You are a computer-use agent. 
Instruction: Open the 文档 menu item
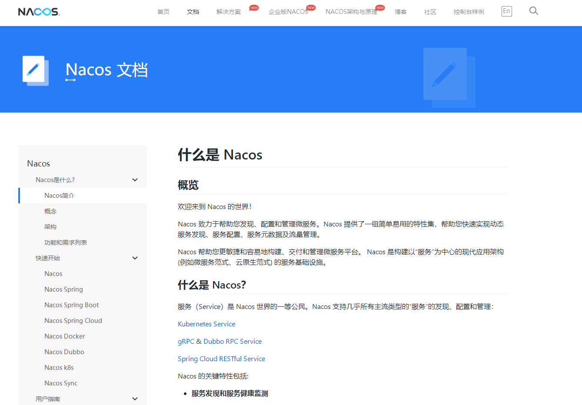pos(193,12)
